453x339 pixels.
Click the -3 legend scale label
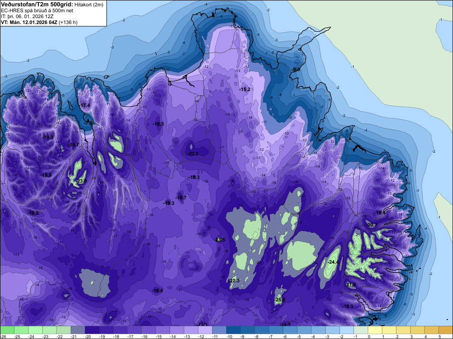(x=328, y=336)
